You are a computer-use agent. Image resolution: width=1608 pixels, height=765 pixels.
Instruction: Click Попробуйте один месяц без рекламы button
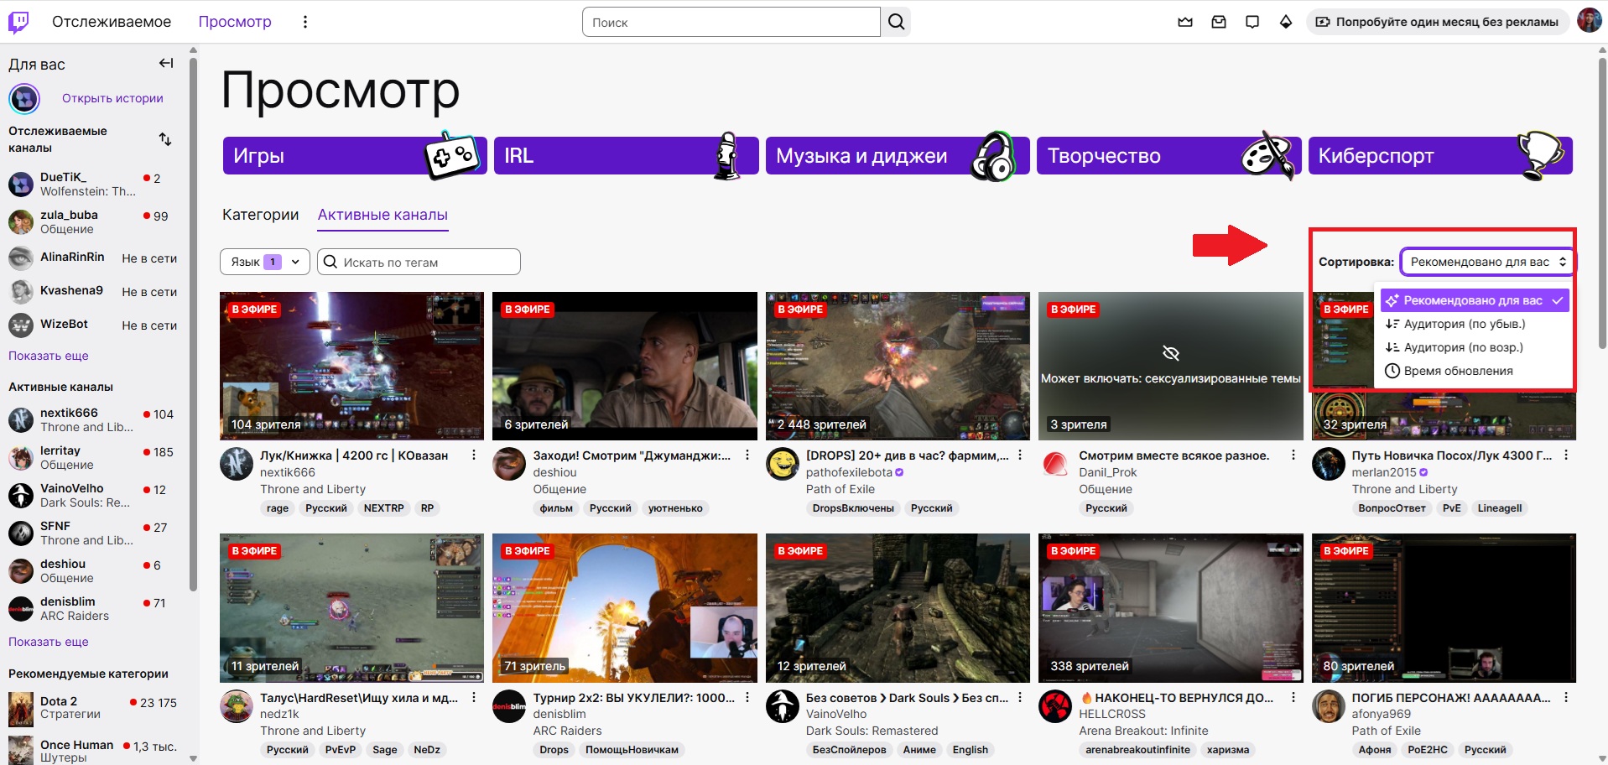[1437, 22]
